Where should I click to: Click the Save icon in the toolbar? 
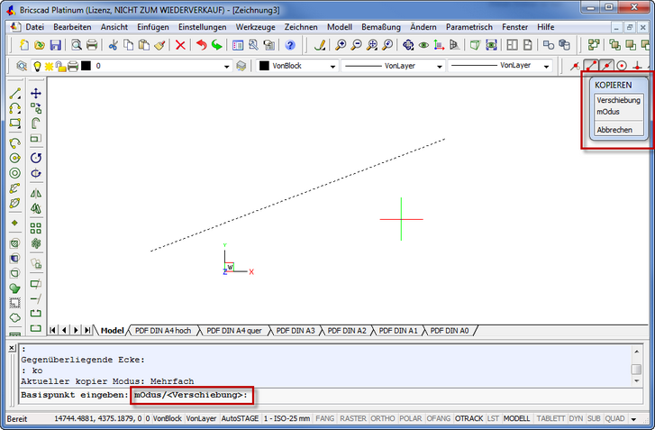coord(55,44)
